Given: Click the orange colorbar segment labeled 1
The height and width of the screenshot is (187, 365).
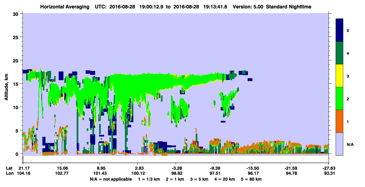Looking at the screenshot, I should click(x=340, y=121).
